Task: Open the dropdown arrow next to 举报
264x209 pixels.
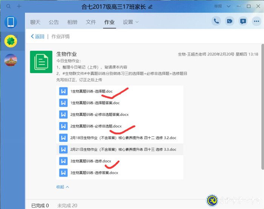Action: click(x=229, y=6)
